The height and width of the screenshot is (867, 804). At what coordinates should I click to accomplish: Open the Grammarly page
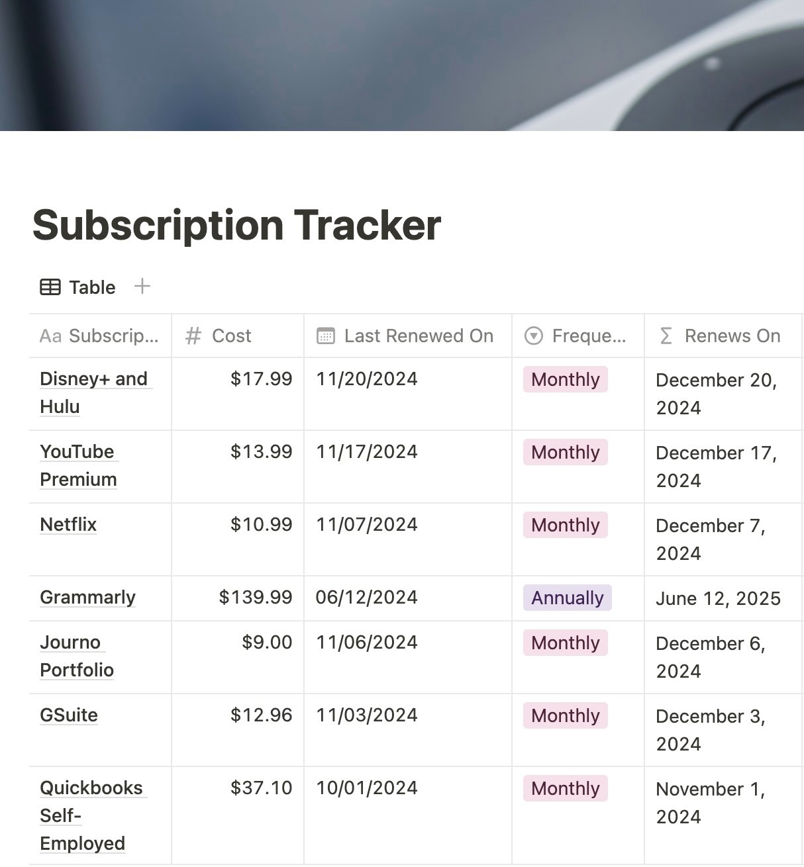pyautogui.click(x=87, y=597)
